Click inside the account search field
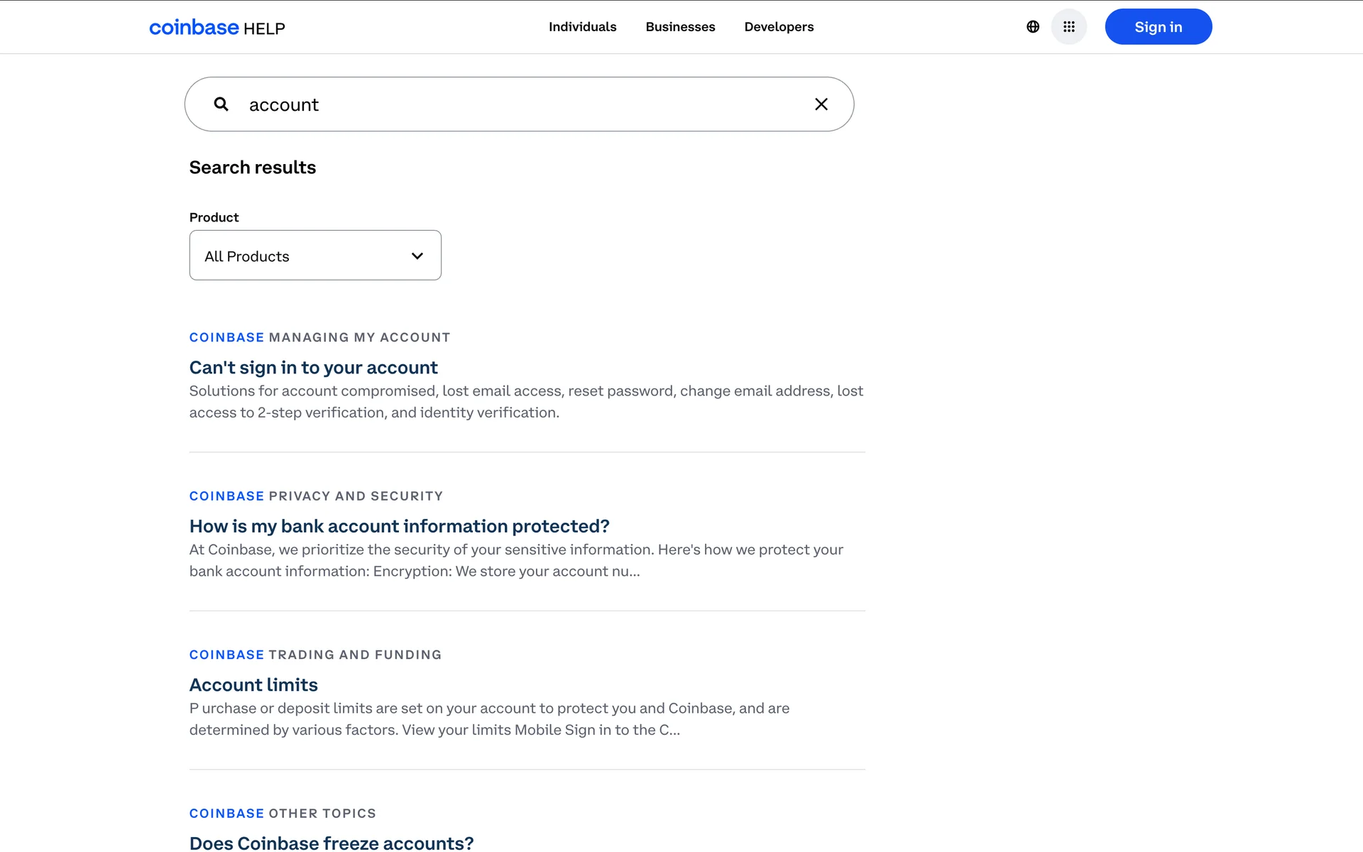 click(x=525, y=104)
